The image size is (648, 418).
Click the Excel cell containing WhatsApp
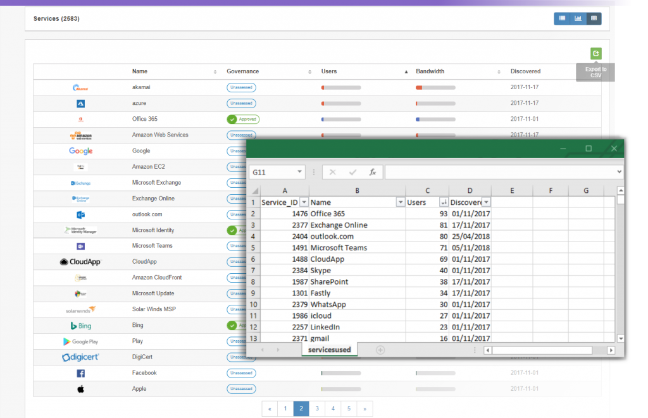tap(357, 304)
